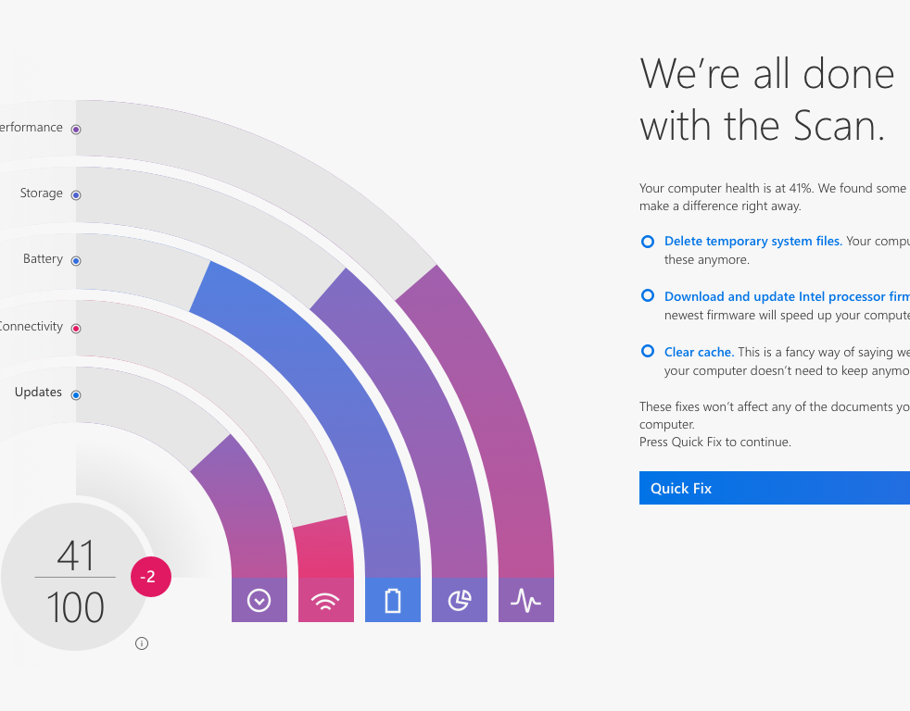Click the Updates category label
Screen dimensions: 910x711
pyautogui.click(x=38, y=392)
